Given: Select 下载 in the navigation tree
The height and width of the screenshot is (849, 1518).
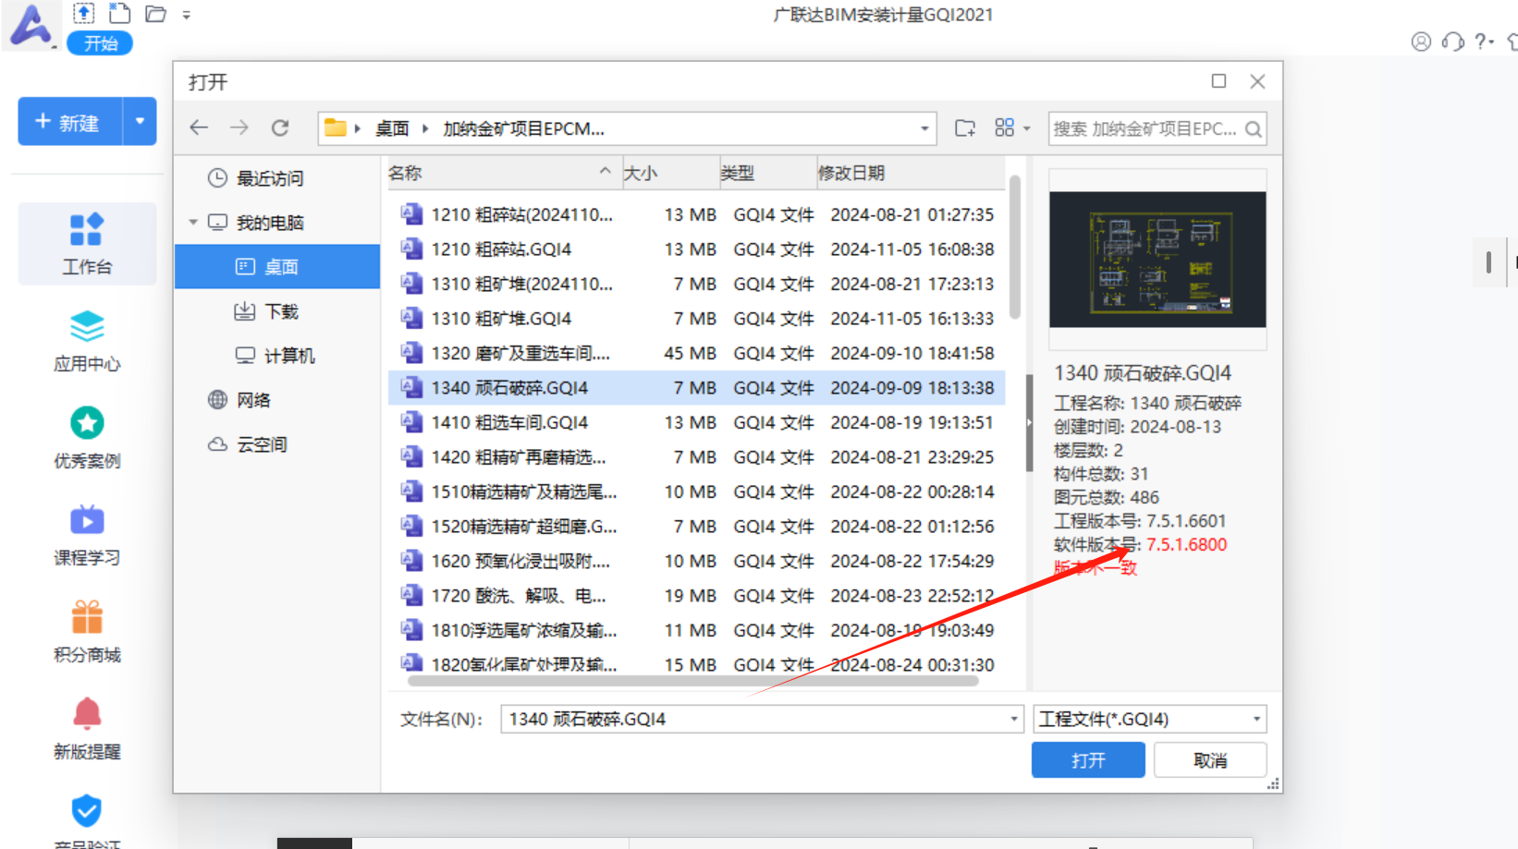Looking at the screenshot, I should pyautogui.click(x=277, y=311).
